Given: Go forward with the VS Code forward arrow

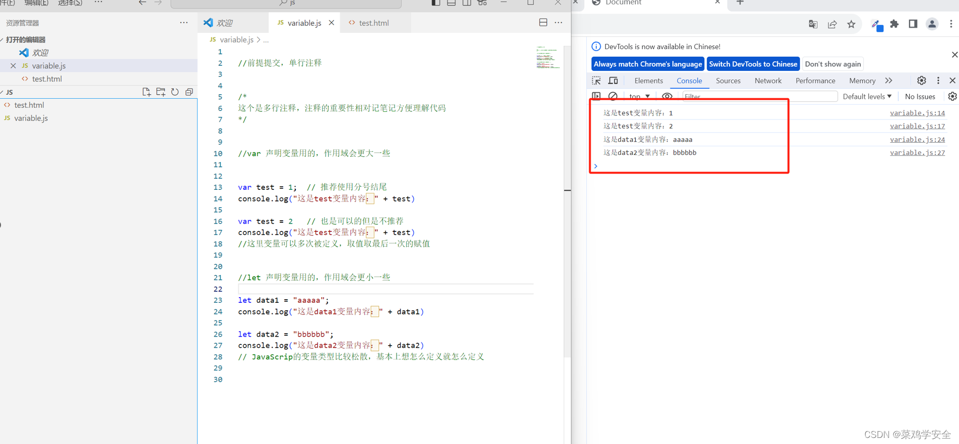Looking at the screenshot, I should click(158, 3).
